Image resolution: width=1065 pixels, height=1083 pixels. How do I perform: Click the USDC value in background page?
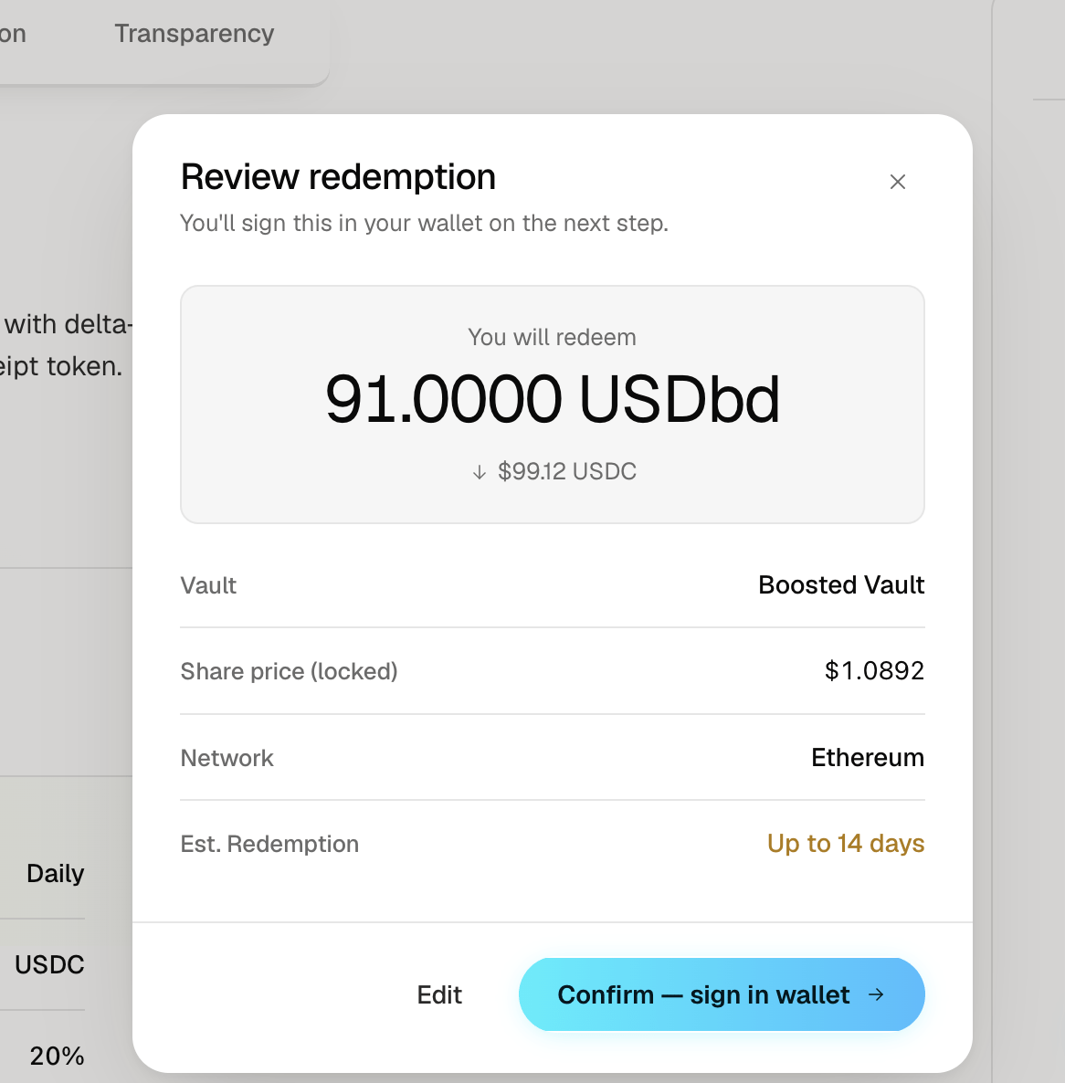[49, 965]
